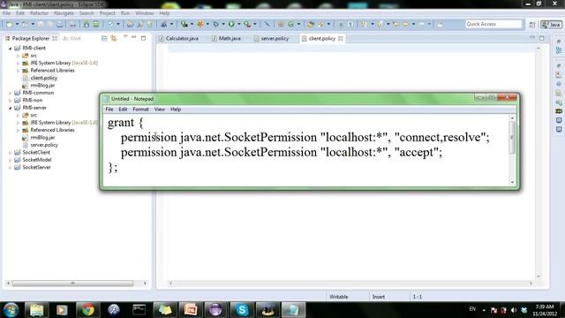Open the Refactor menu in Eclipse
The height and width of the screenshot is (318, 565).
[x=39, y=13]
